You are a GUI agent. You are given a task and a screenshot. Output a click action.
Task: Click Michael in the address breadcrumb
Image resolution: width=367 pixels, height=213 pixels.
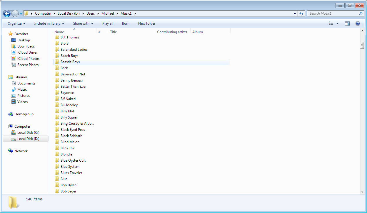point(108,13)
